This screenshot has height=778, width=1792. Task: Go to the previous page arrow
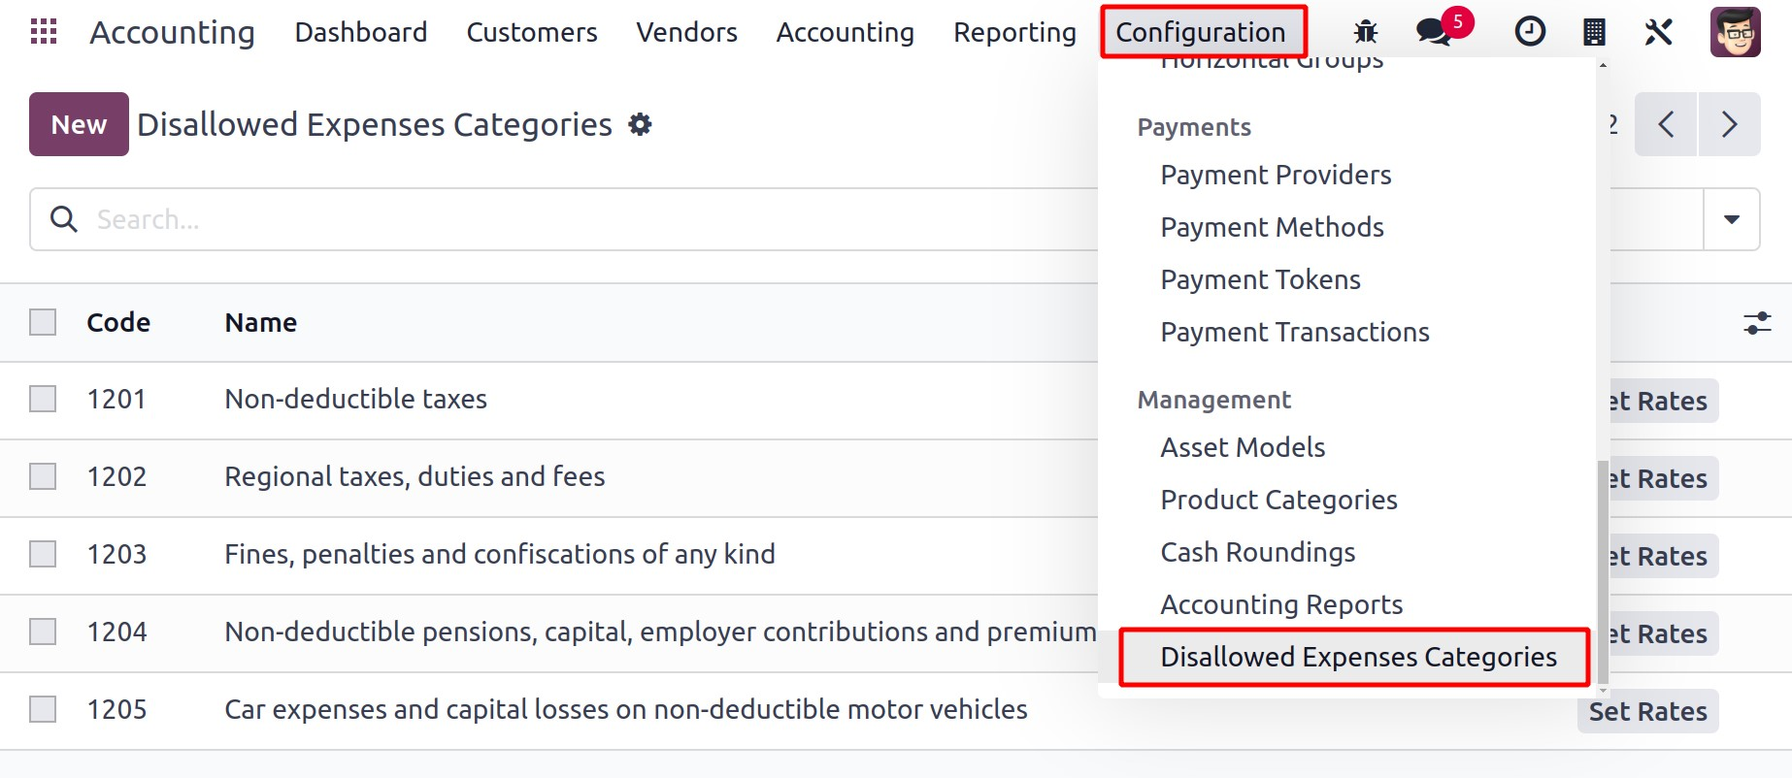pyautogui.click(x=1666, y=124)
